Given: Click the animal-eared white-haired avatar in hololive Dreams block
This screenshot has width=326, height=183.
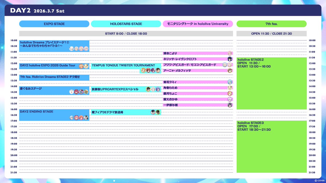Looking at the screenshot, I should [x=71, y=49].
